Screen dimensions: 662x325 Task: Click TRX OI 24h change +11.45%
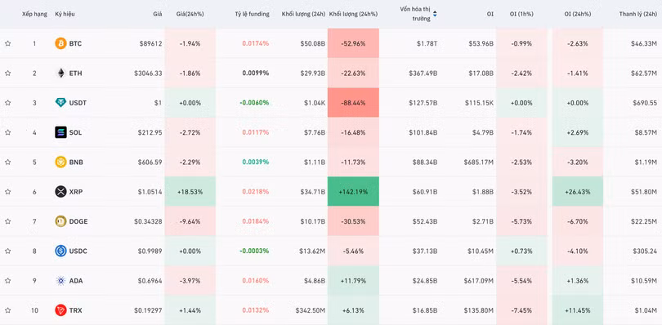(578, 310)
